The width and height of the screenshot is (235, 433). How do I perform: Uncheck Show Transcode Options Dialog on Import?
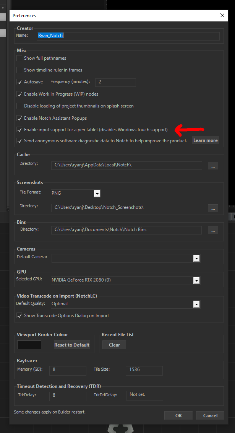click(x=19, y=316)
